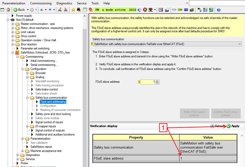Open the oscilloscope graph icon
The width and height of the screenshot is (245, 167).
pyautogui.click(x=161, y=10)
